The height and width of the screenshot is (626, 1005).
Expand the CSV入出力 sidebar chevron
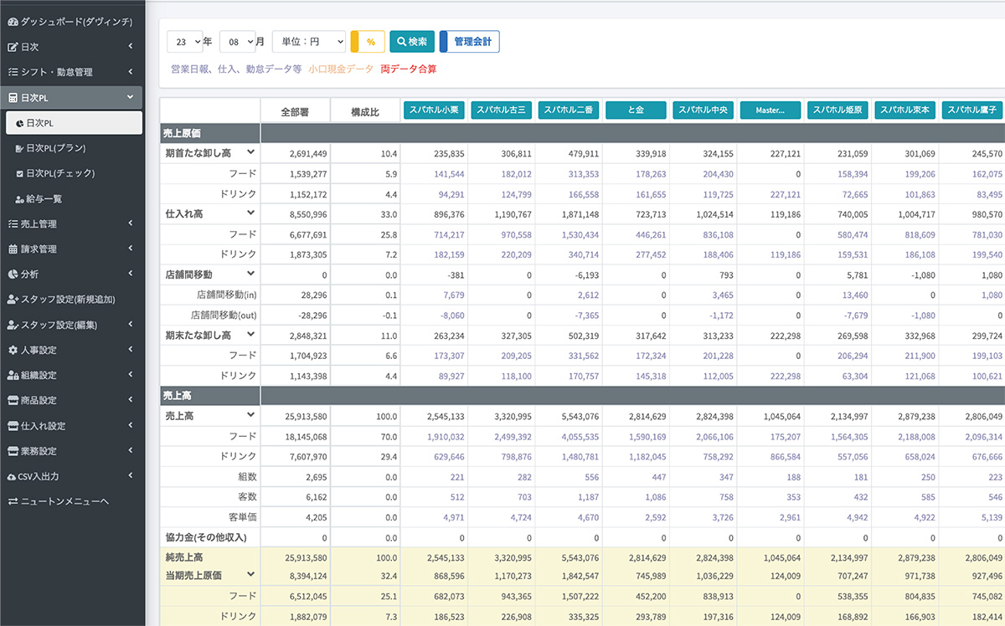click(131, 475)
